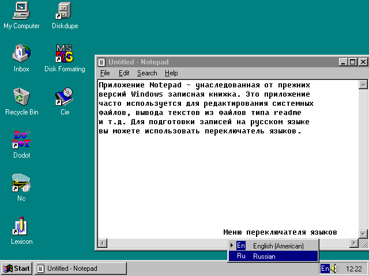The width and height of the screenshot is (369, 276).
Task: Click the speaker volume tray icon
Action: pos(335,269)
